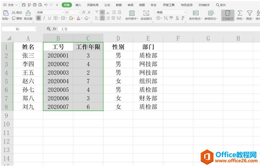Apply cell borders icon

click(55, 18)
